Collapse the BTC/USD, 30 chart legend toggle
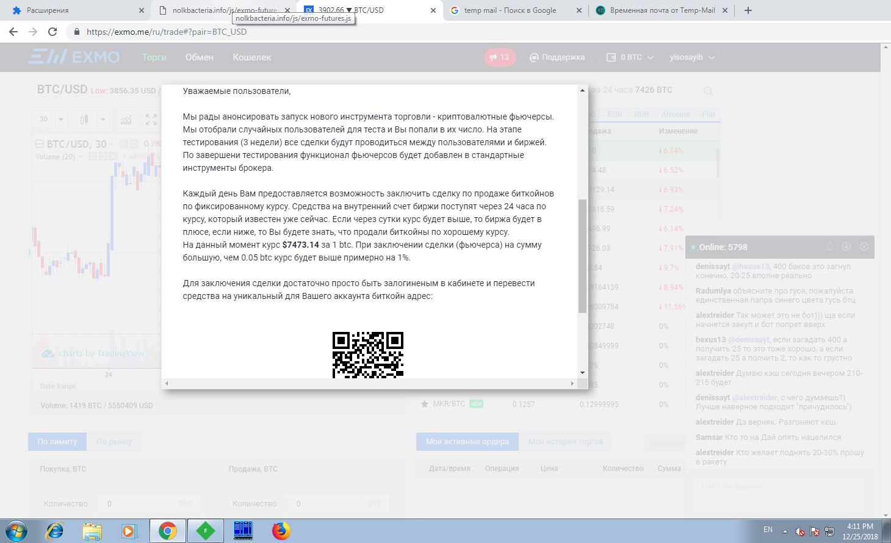The height and width of the screenshot is (543, 891). click(40, 144)
